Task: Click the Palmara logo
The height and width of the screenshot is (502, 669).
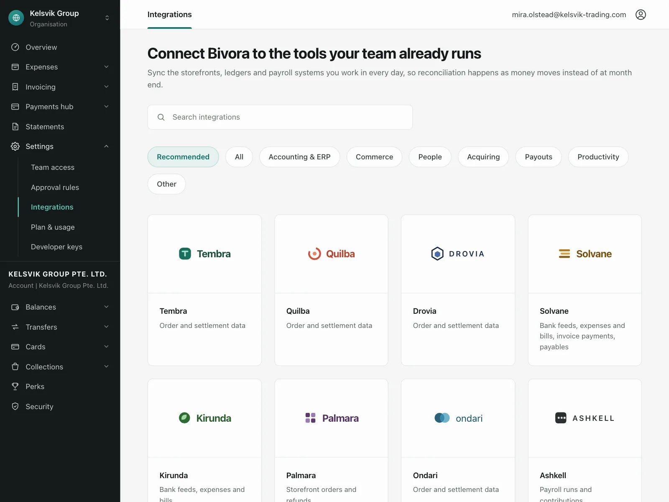Action: point(332,418)
